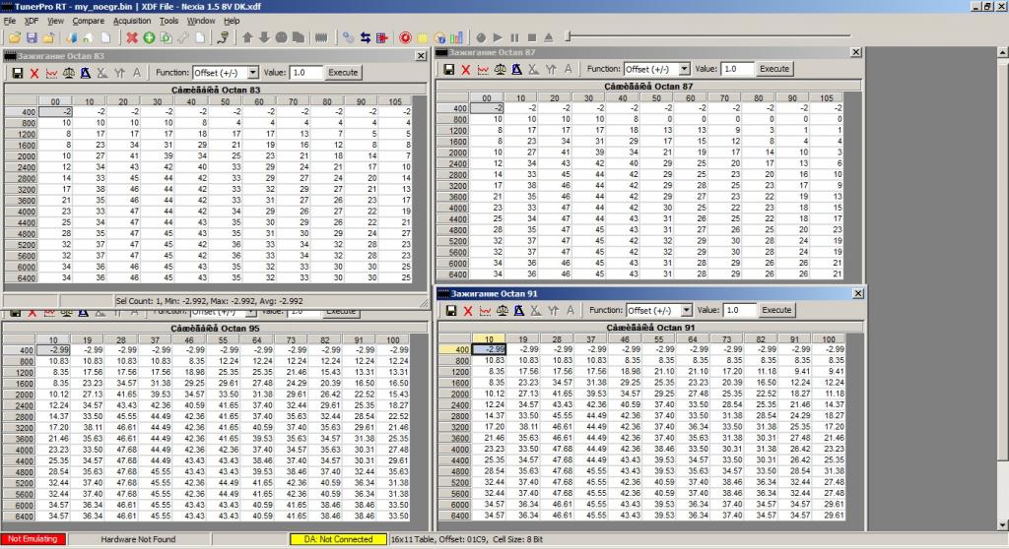Screen dimensions: 1009x549
Task: Click the red X delete icon in main toolbar
Action: pyautogui.click(x=131, y=37)
